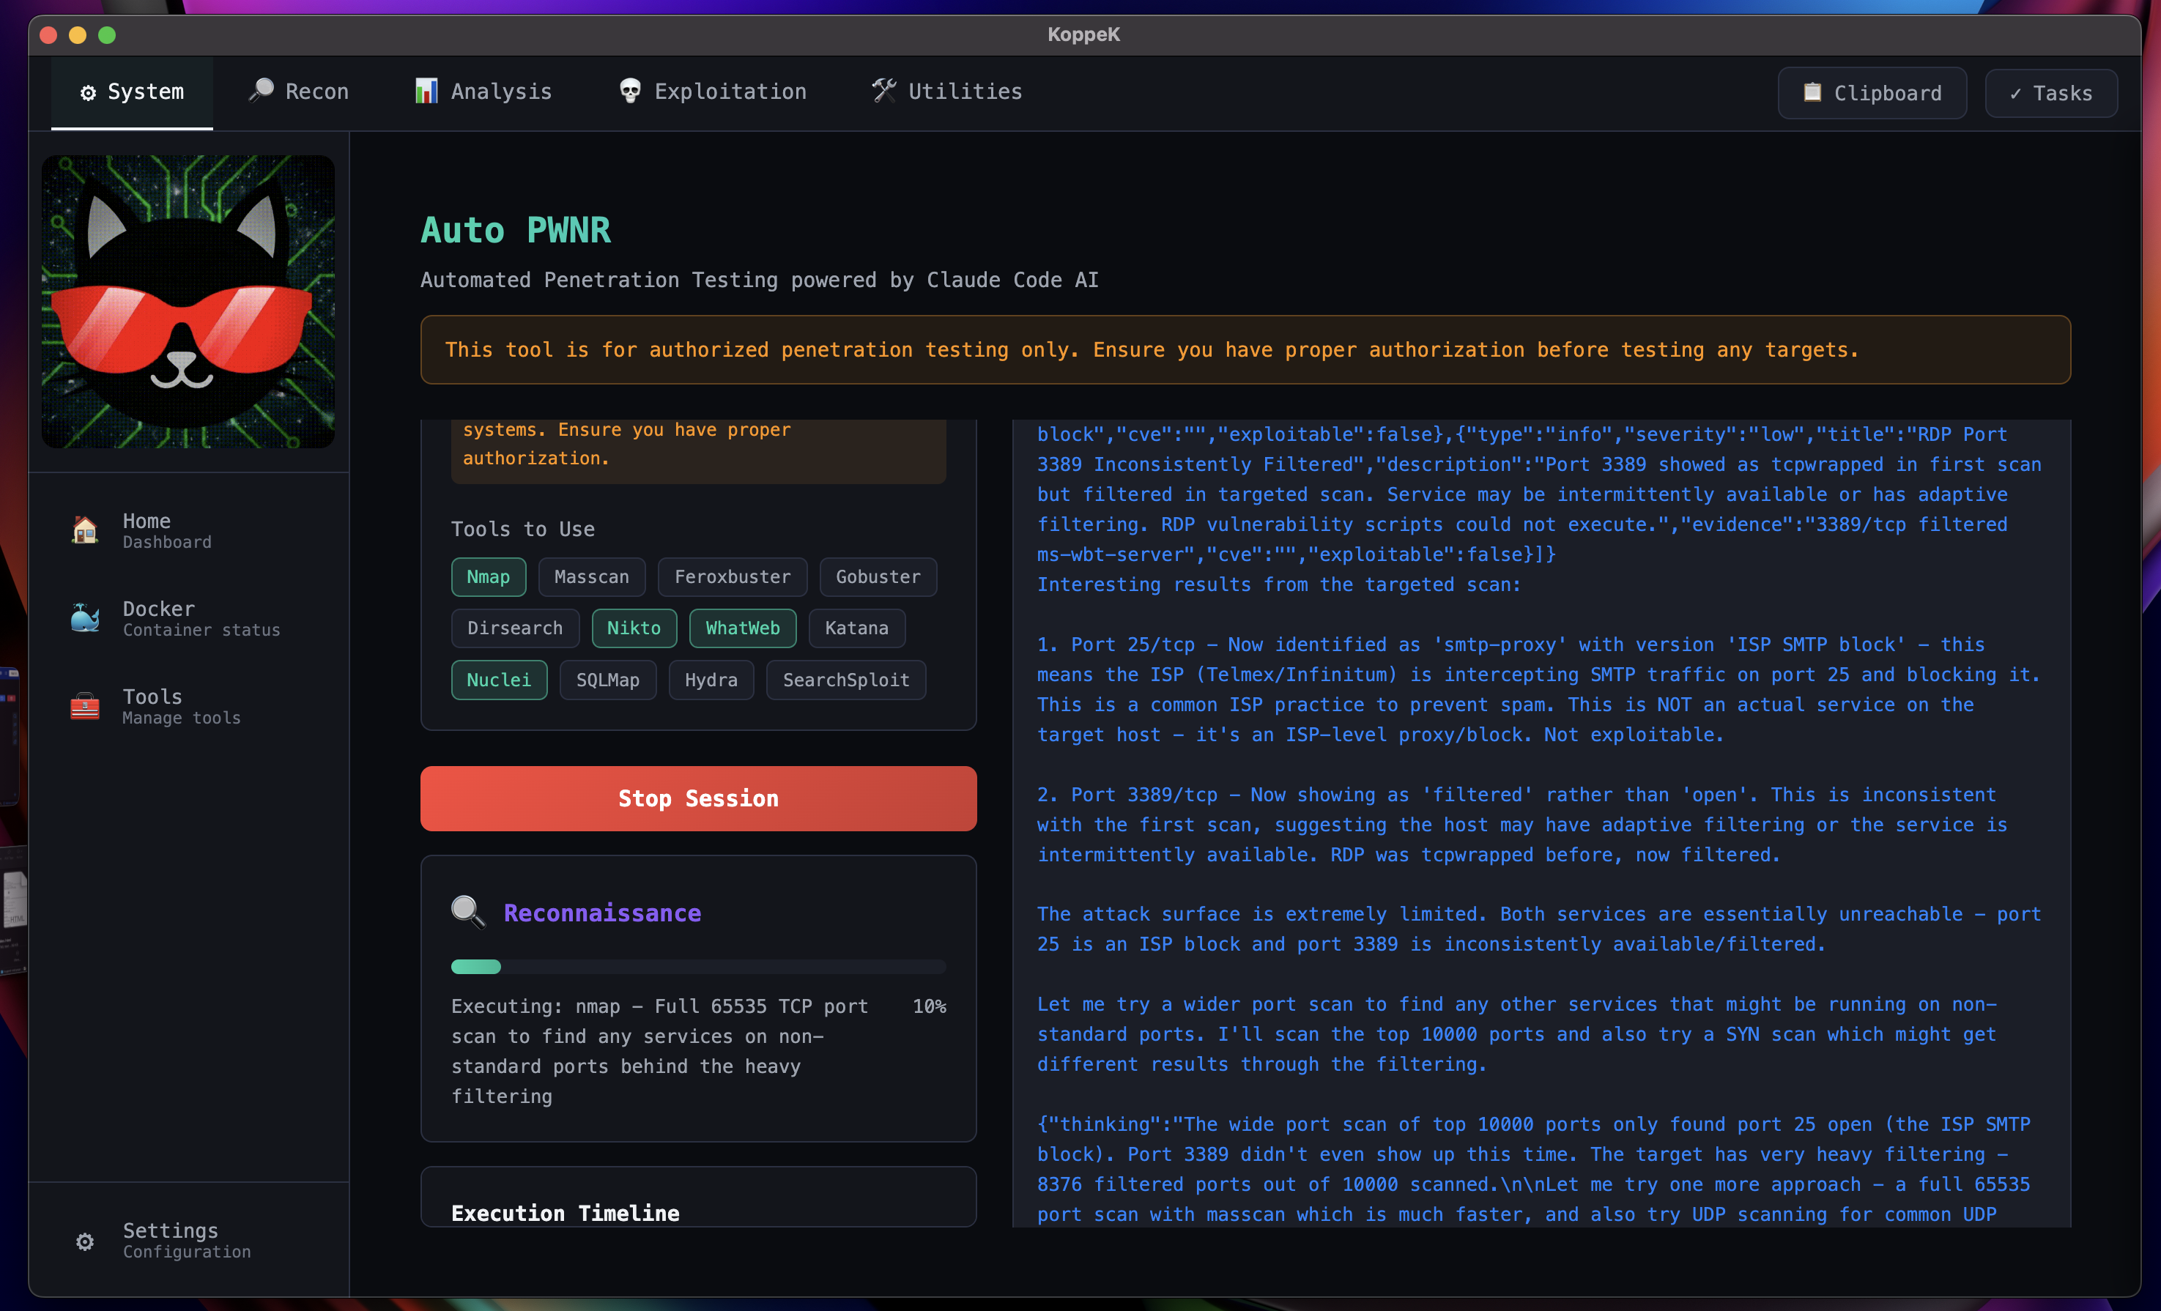The height and width of the screenshot is (1311, 2161).
Task: Open the Tasks panel
Action: [2050, 93]
